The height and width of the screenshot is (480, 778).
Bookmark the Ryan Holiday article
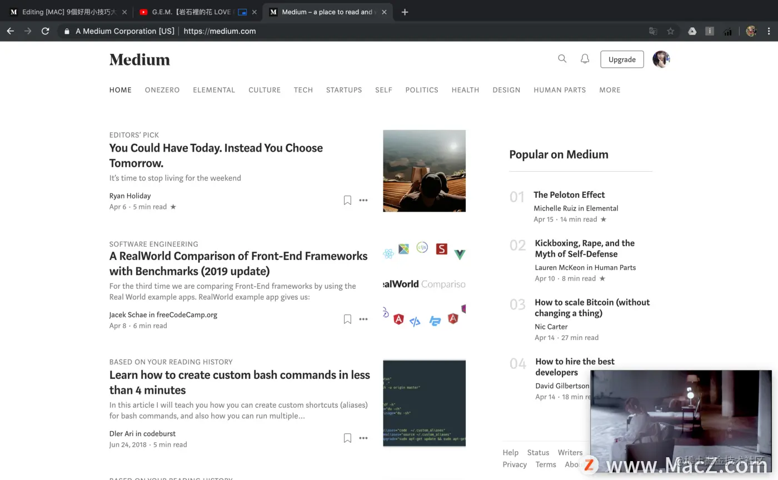tap(347, 200)
